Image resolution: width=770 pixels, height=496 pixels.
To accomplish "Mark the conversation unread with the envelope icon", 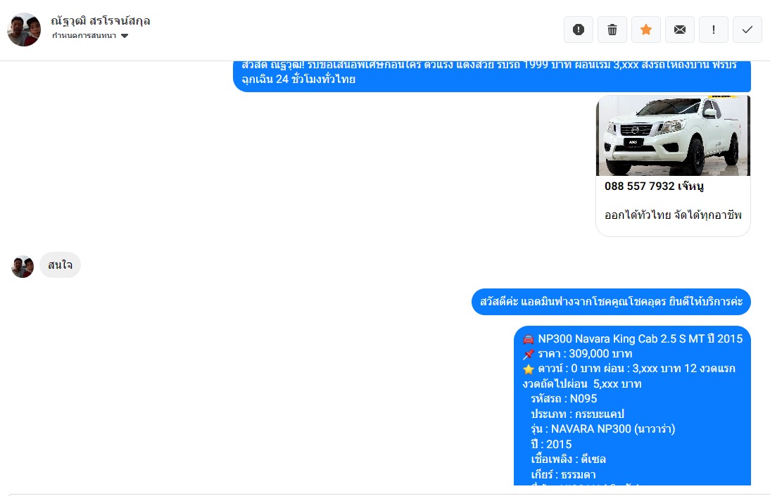I will pyautogui.click(x=680, y=30).
